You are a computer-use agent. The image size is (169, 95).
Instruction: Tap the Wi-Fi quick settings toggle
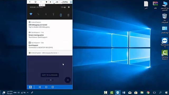31,14
